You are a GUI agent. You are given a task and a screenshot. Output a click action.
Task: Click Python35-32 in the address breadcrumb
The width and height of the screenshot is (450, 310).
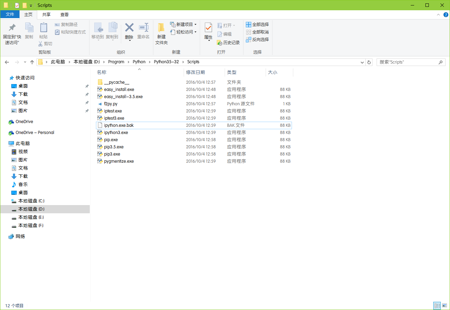point(166,62)
